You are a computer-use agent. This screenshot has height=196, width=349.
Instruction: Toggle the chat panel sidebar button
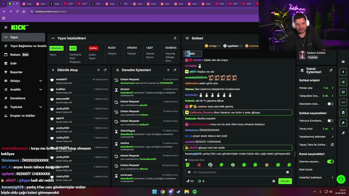(343, 92)
